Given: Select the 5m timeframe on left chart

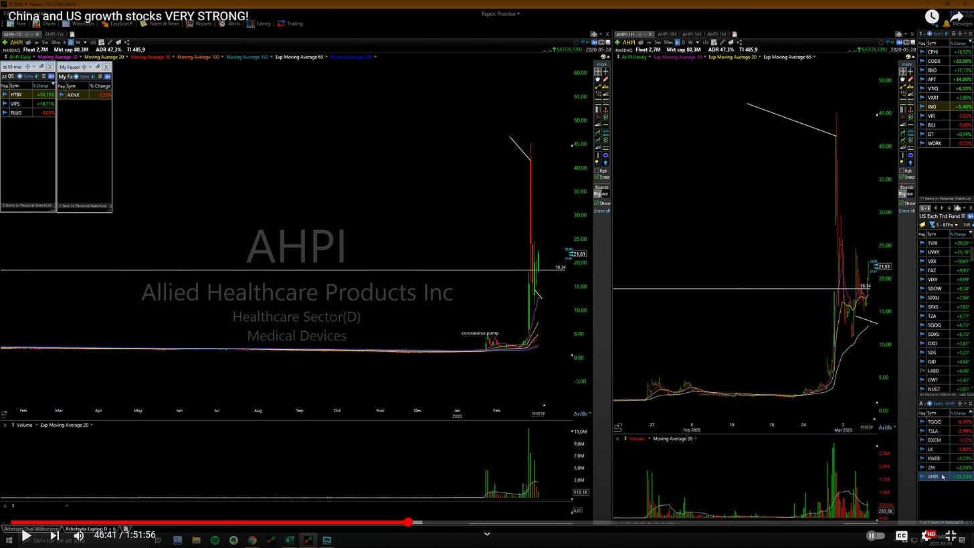Looking at the screenshot, I should (x=45, y=42).
